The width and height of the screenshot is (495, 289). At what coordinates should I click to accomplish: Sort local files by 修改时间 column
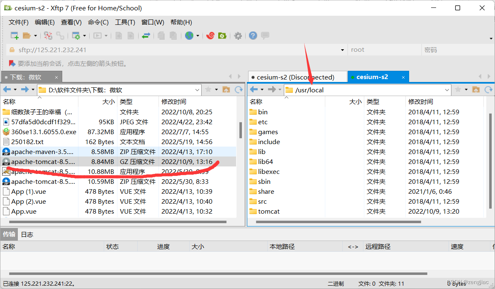coord(198,102)
